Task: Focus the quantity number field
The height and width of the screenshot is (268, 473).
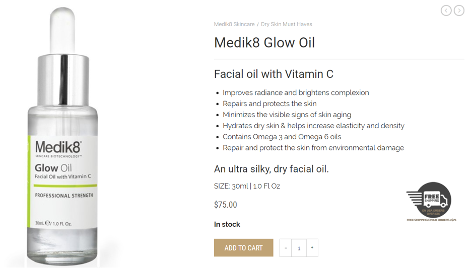Action: 299,248
